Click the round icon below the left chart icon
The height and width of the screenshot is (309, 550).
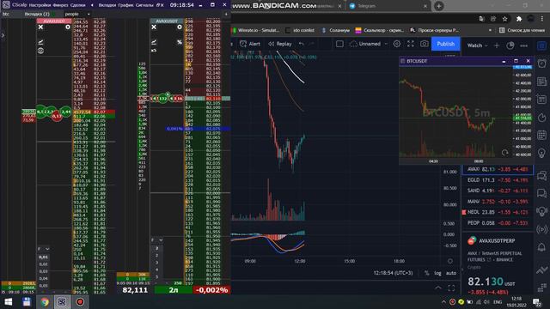[x=40, y=51]
